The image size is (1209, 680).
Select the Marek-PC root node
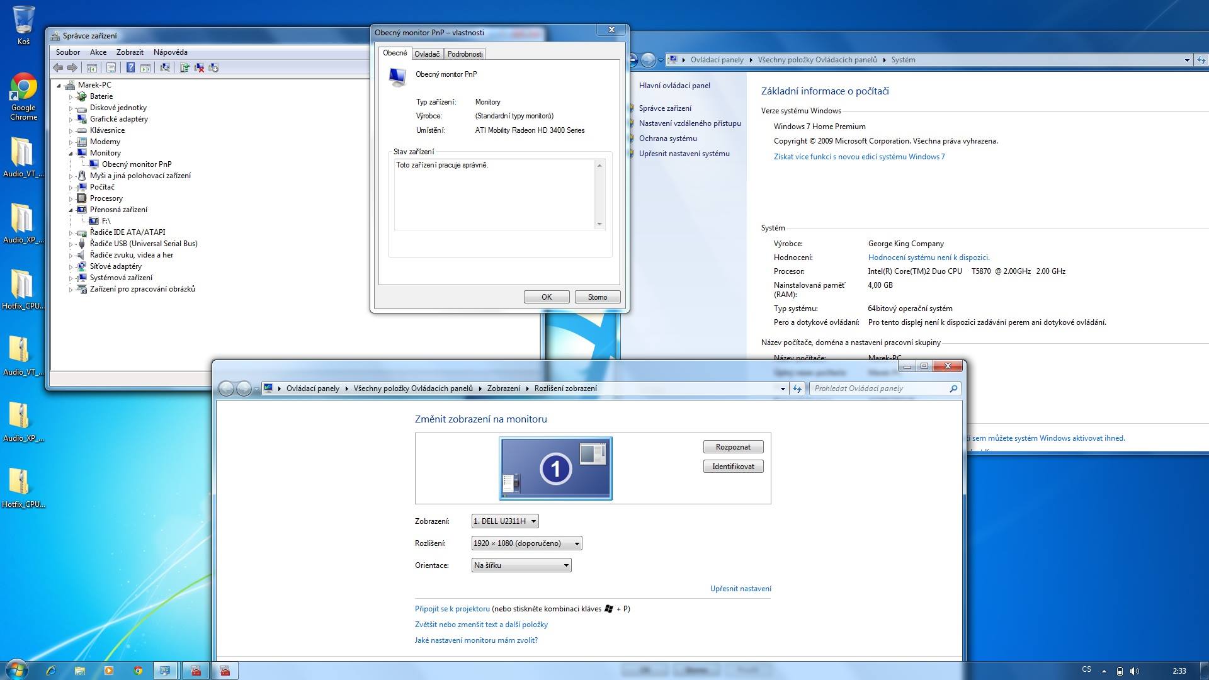[x=94, y=85]
